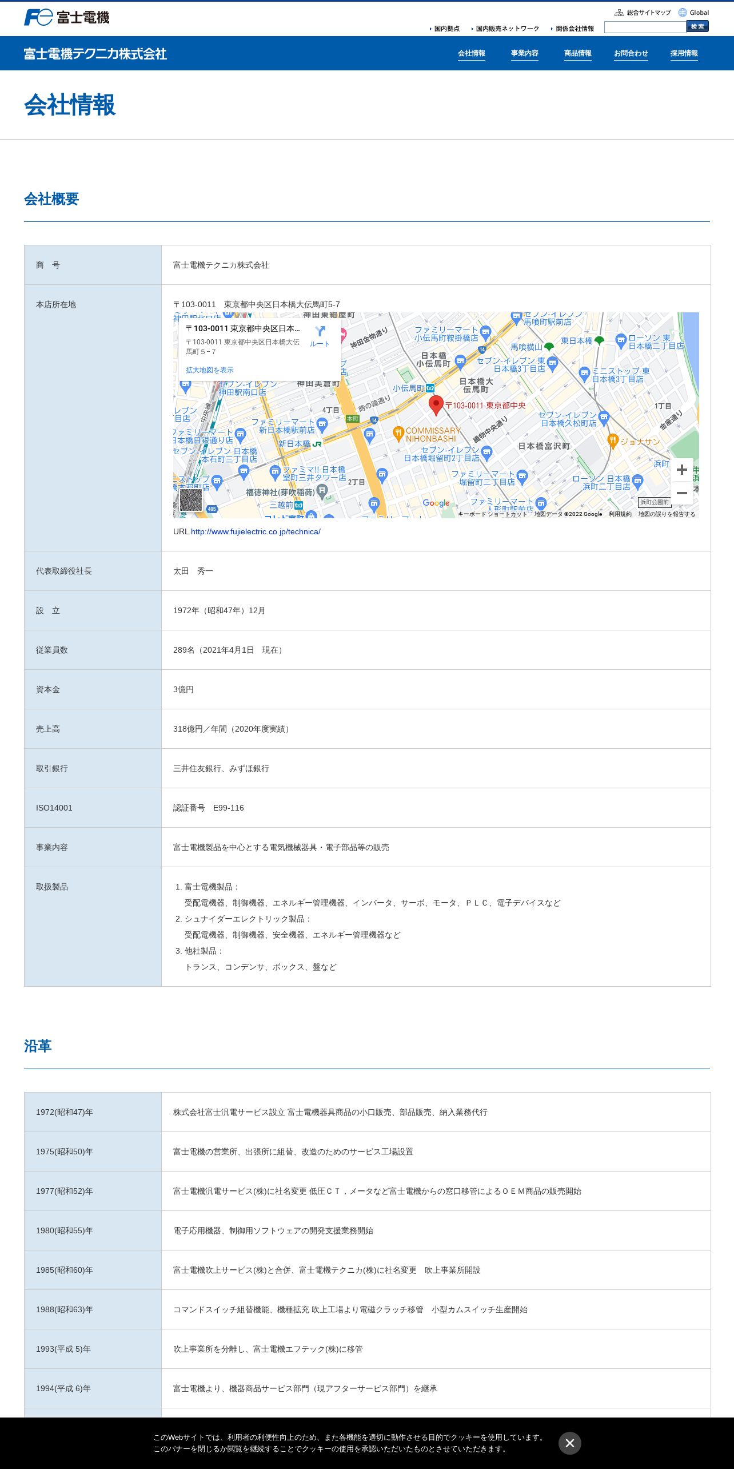This screenshot has height=1469, width=734.
Task: Click ミニストップ 東日本橋3丁目店 store marker
Action: 584,374
